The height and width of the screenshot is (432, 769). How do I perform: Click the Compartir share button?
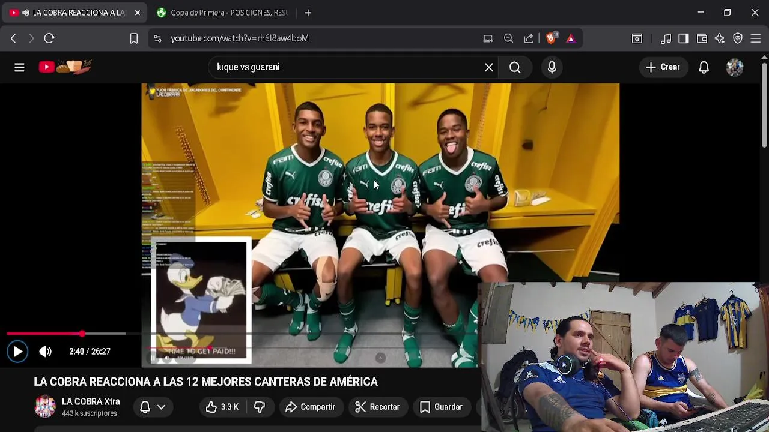pyautogui.click(x=311, y=407)
